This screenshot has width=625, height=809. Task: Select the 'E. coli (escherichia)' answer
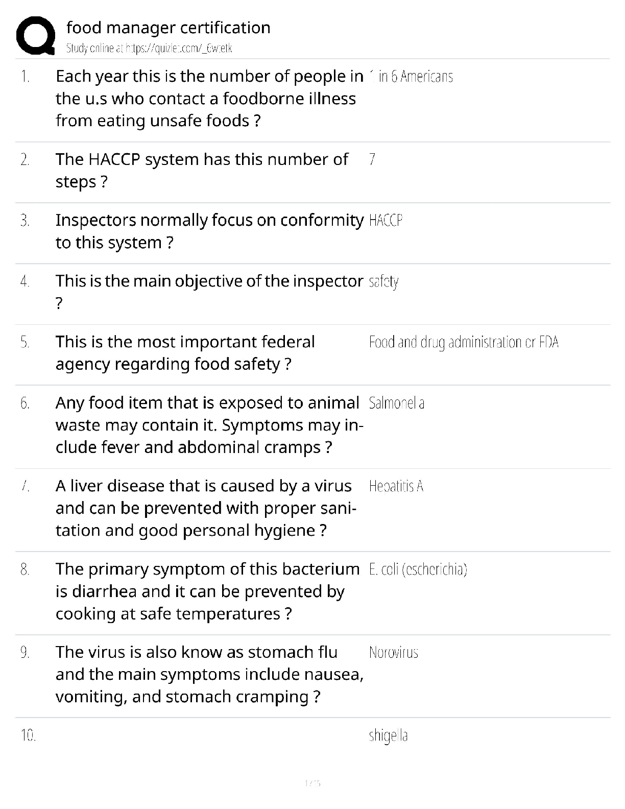[x=418, y=569]
